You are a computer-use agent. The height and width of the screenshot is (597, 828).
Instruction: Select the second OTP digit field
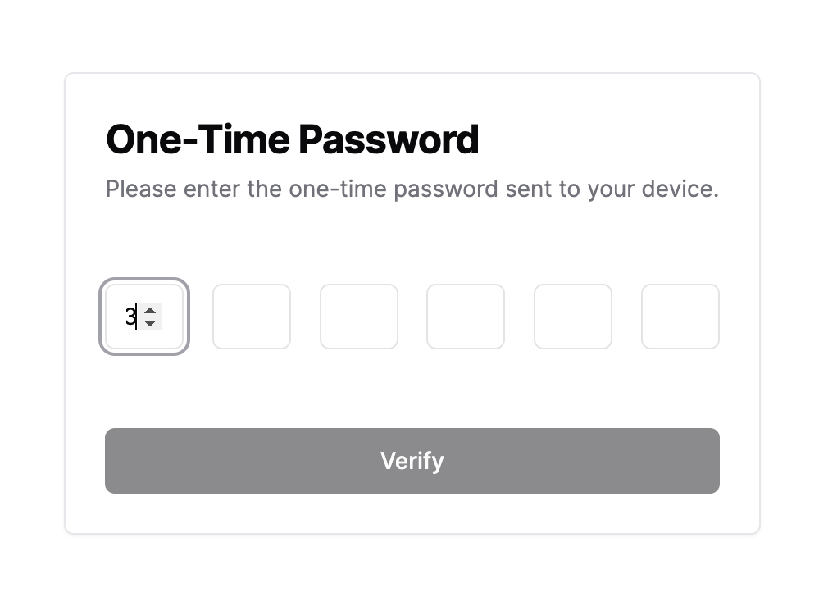[252, 317]
